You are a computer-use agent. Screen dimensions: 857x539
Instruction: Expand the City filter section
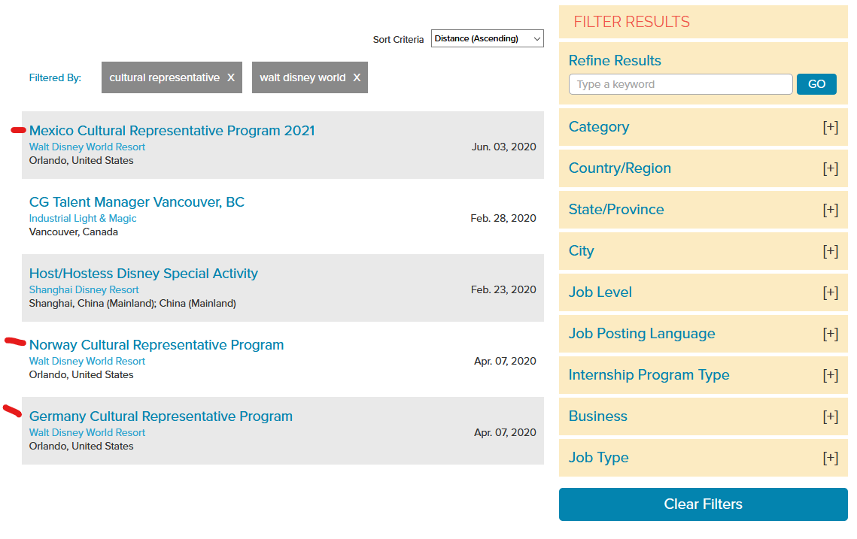point(830,251)
